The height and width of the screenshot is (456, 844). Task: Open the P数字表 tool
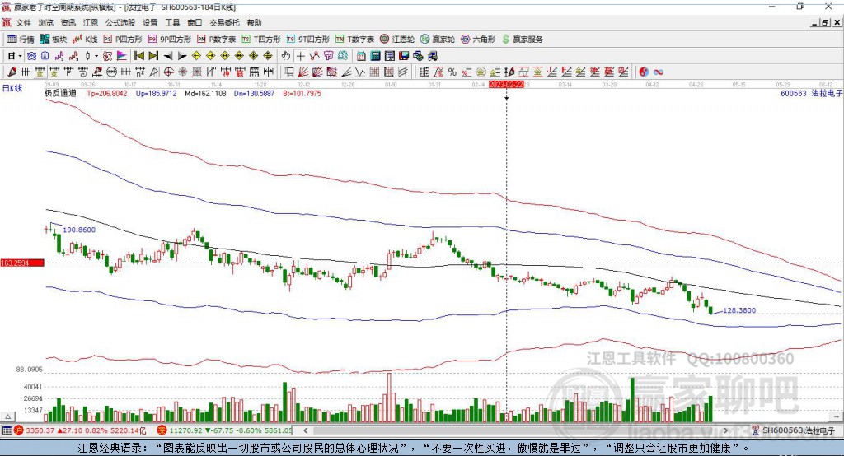pos(217,40)
